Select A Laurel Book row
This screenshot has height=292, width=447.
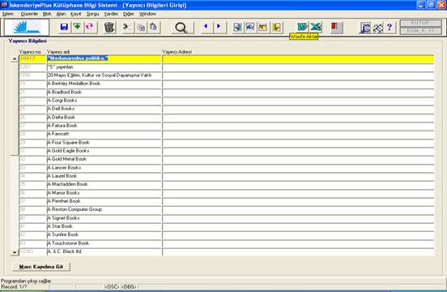(x=104, y=176)
